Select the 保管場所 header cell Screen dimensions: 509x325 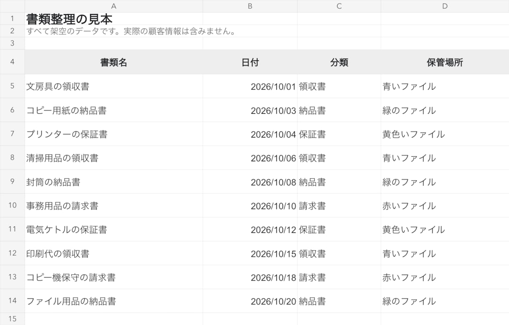pos(445,62)
